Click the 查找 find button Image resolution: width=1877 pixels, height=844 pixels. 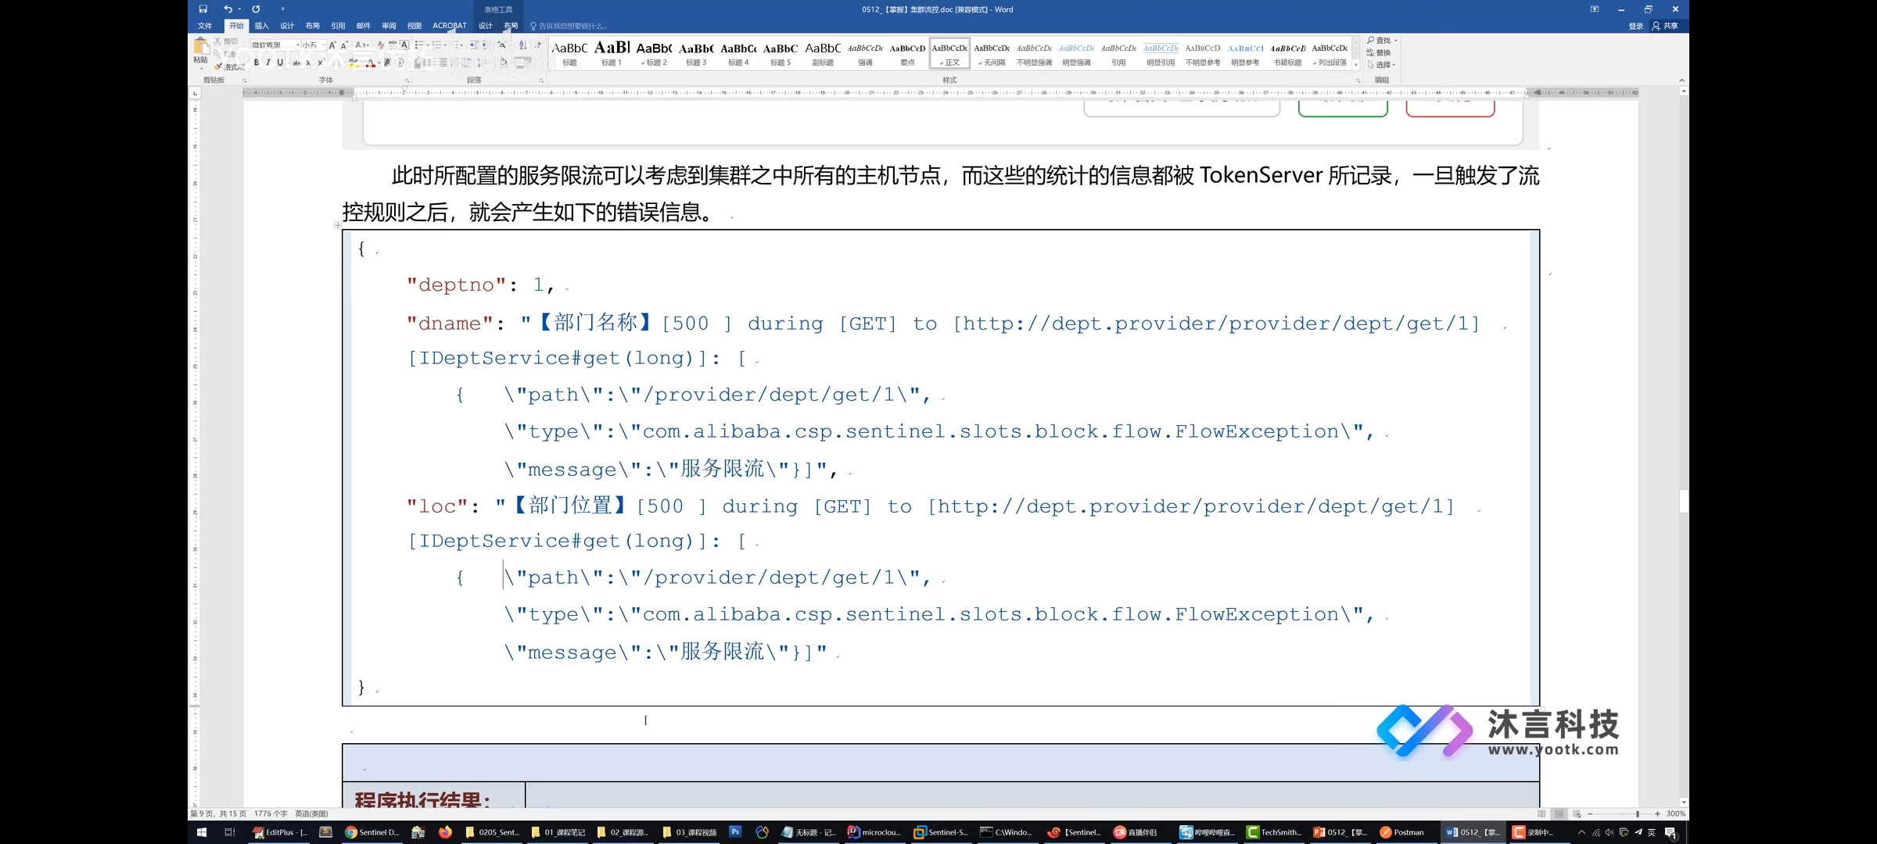(x=1380, y=41)
